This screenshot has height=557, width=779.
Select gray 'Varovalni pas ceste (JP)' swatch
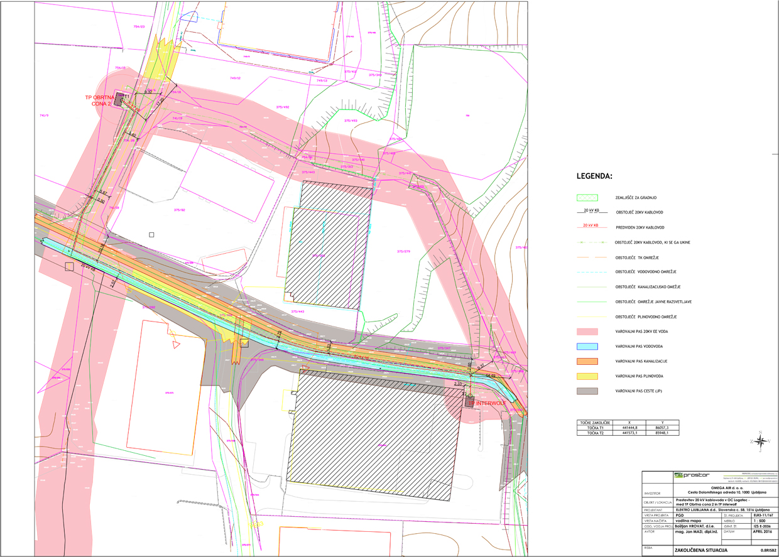pyautogui.click(x=587, y=391)
